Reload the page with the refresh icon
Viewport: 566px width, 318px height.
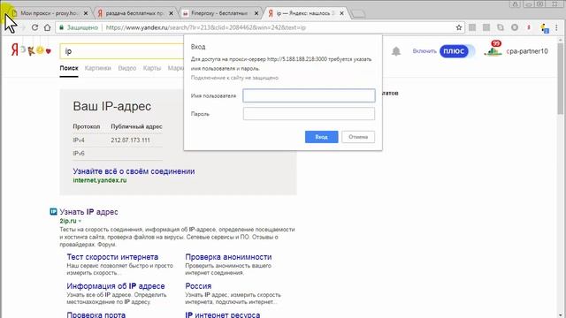coord(34,27)
